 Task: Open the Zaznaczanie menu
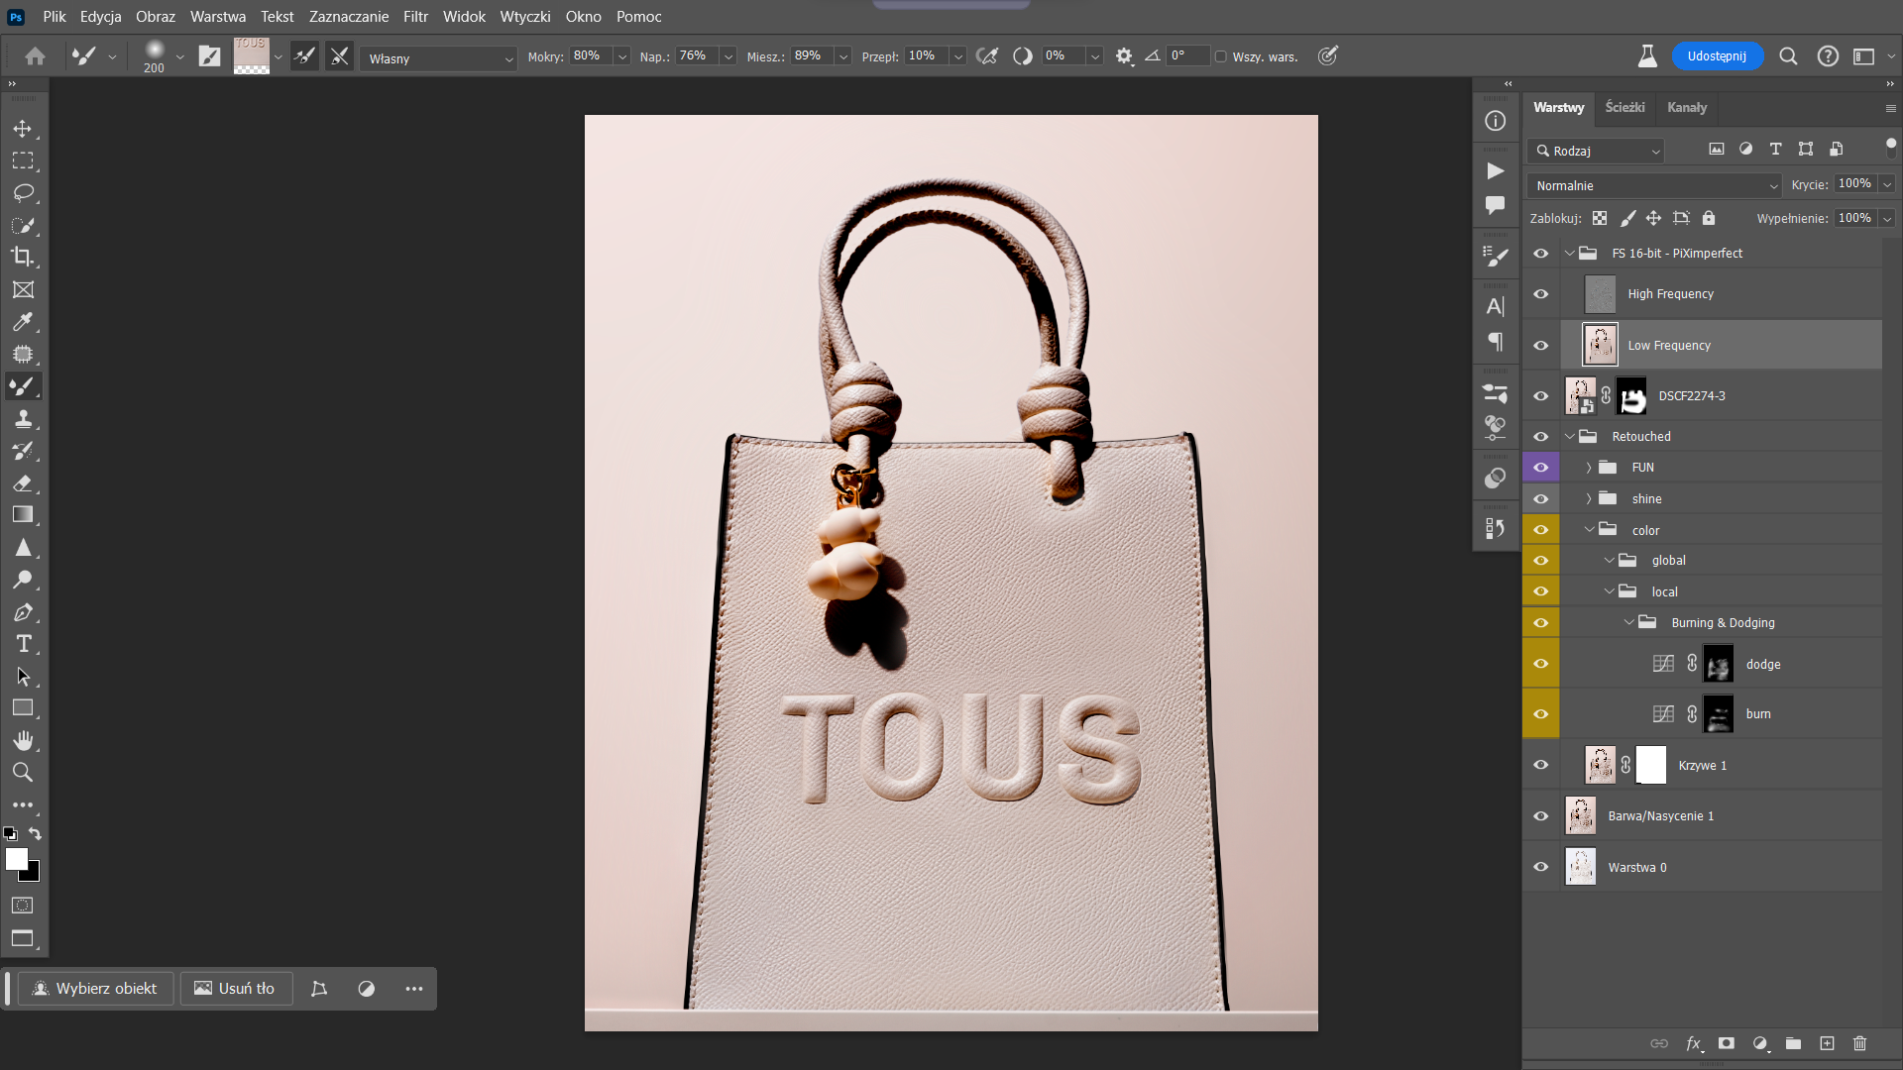point(349,17)
